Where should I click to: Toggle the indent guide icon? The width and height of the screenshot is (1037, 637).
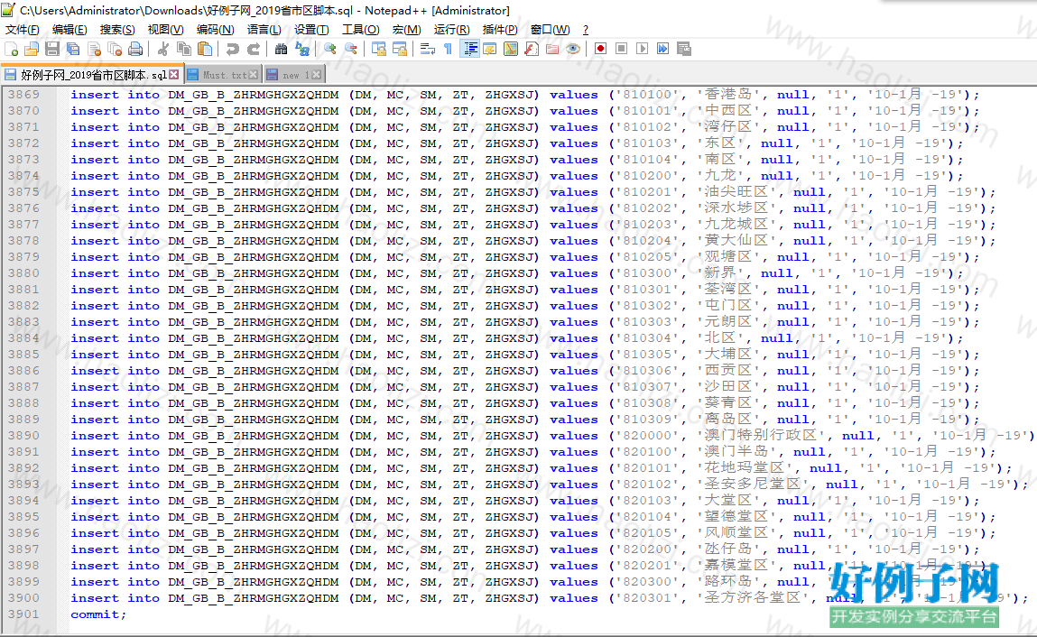coord(470,49)
